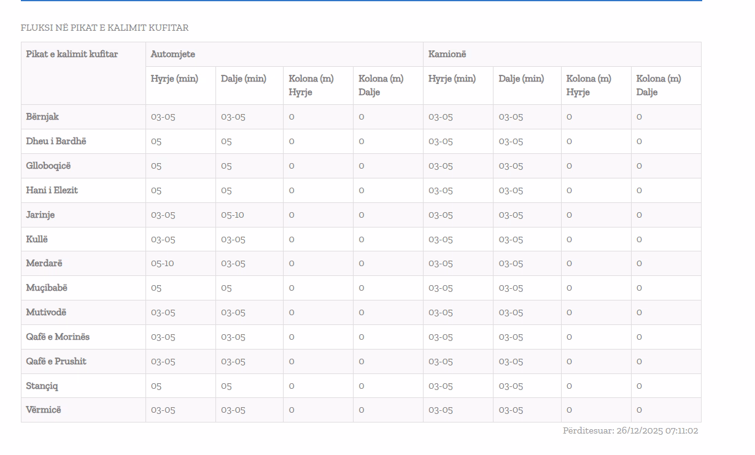755x455 pixels.
Task: Select the Pikat e kalimit kufitar header
Action: pos(72,54)
